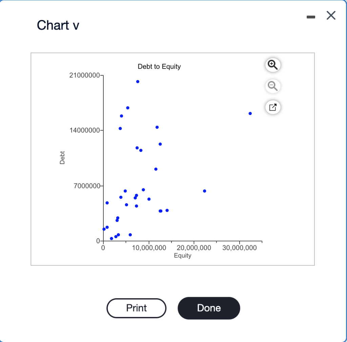Close the Chart v dialog

pos(331,15)
